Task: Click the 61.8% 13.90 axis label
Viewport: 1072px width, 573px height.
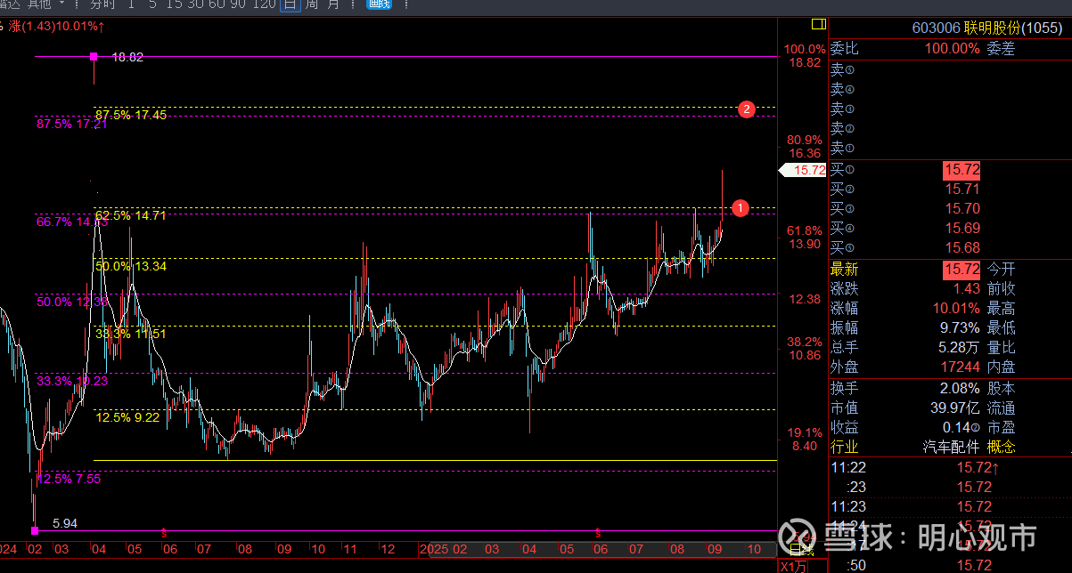Action: click(804, 238)
